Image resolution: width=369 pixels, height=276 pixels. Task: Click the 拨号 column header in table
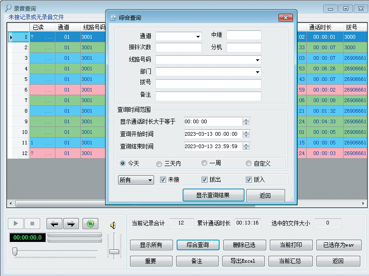point(355,27)
